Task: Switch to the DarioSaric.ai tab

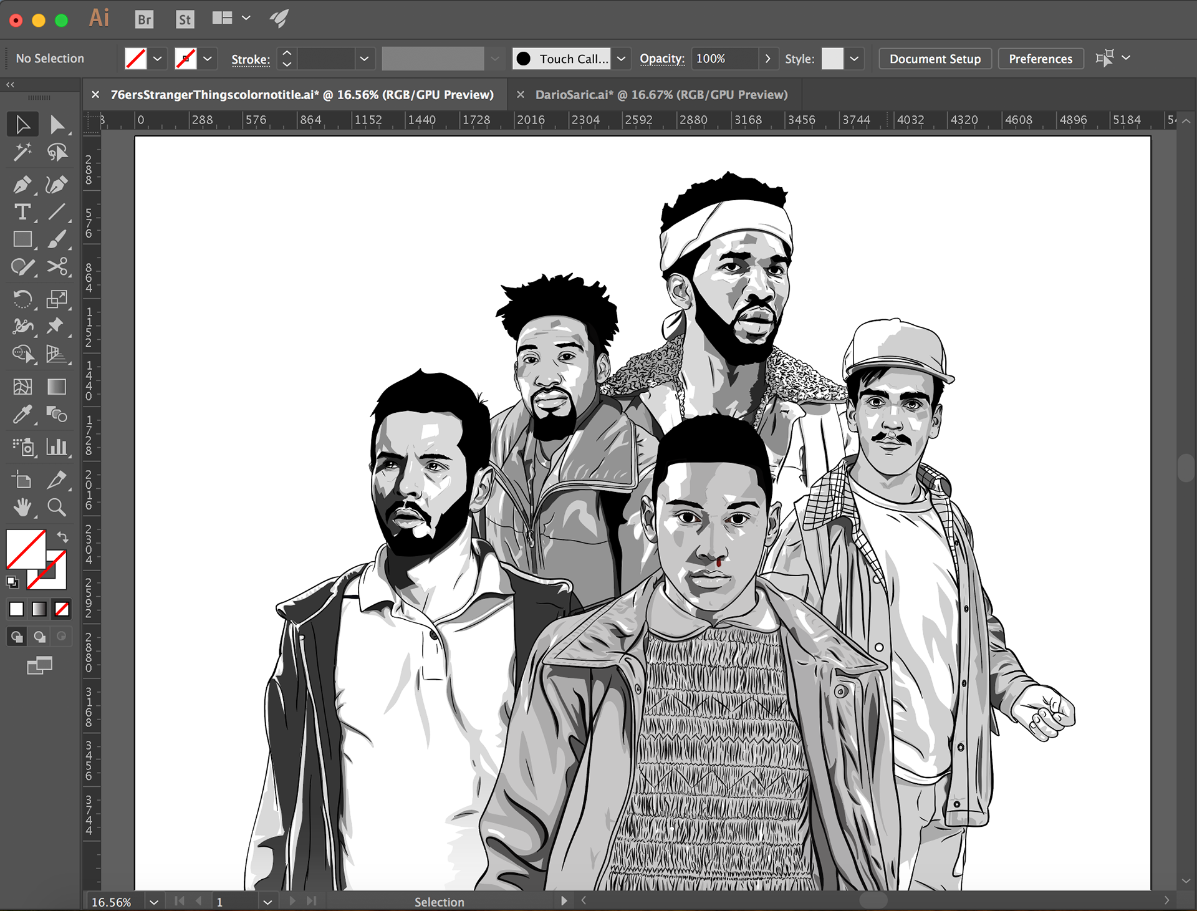Action: [x=661, y=95]
